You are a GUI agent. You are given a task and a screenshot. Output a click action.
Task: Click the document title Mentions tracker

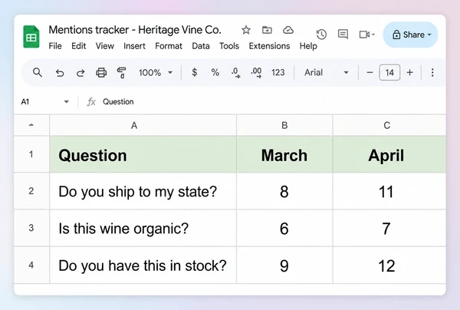135,30
